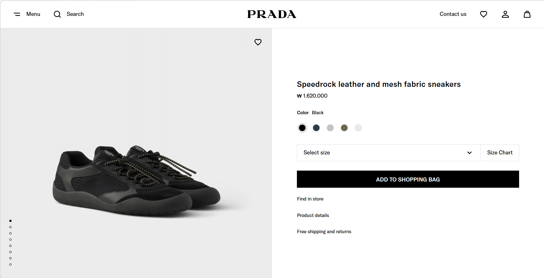Click the Menu label in header

point(33,14)
